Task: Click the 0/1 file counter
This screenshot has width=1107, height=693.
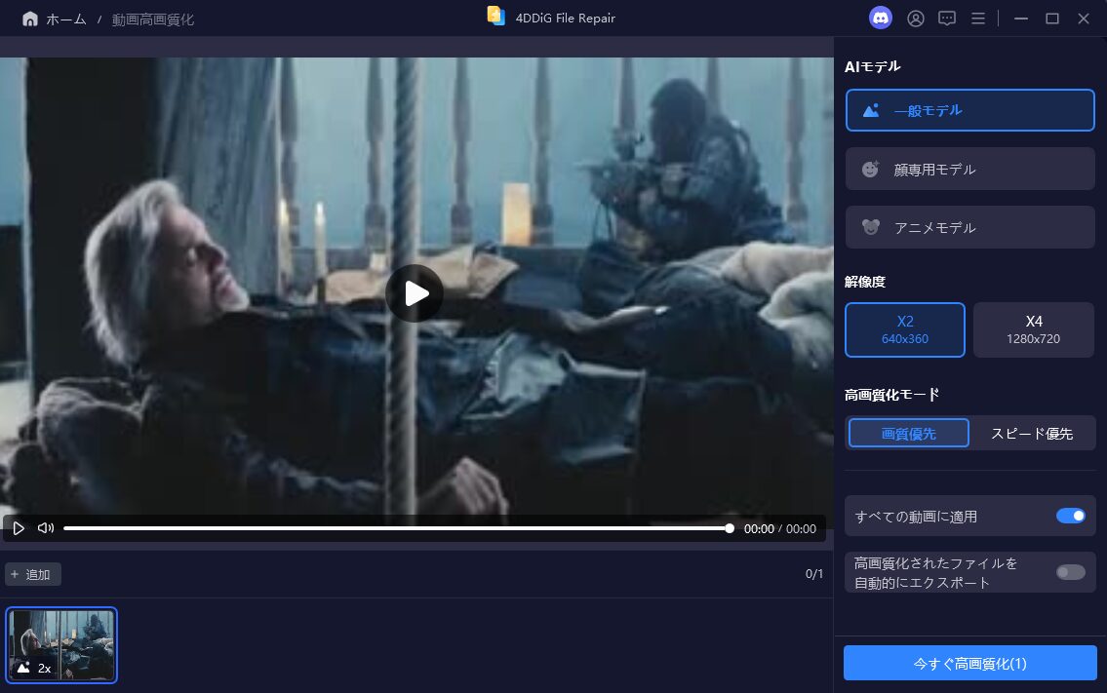Action: pyautogui.click(x=814, y=574)
